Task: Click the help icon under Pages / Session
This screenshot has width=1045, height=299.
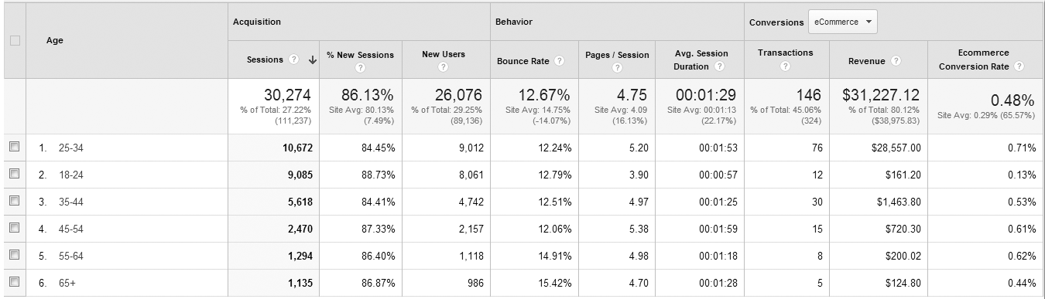Action: [x=617, y=67]
